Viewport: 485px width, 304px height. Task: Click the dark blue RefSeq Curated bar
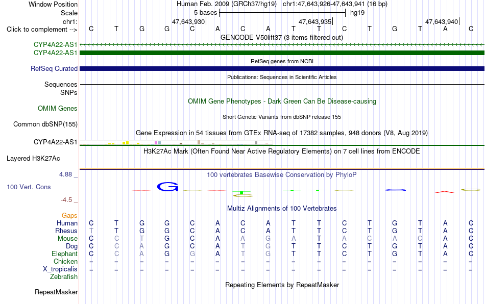pos(282,68)
